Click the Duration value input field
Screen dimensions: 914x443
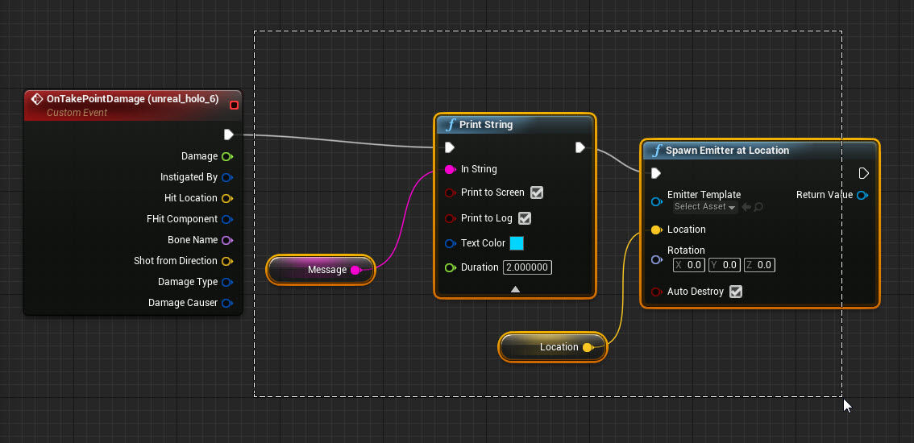(x=527, y=267)
